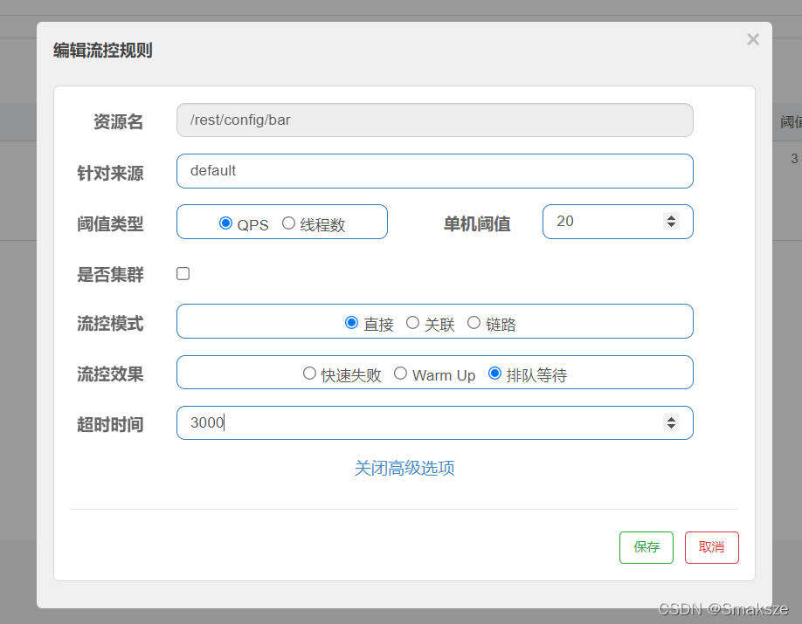
Task: Choose 关联 flow control mode
Action: 411,322
